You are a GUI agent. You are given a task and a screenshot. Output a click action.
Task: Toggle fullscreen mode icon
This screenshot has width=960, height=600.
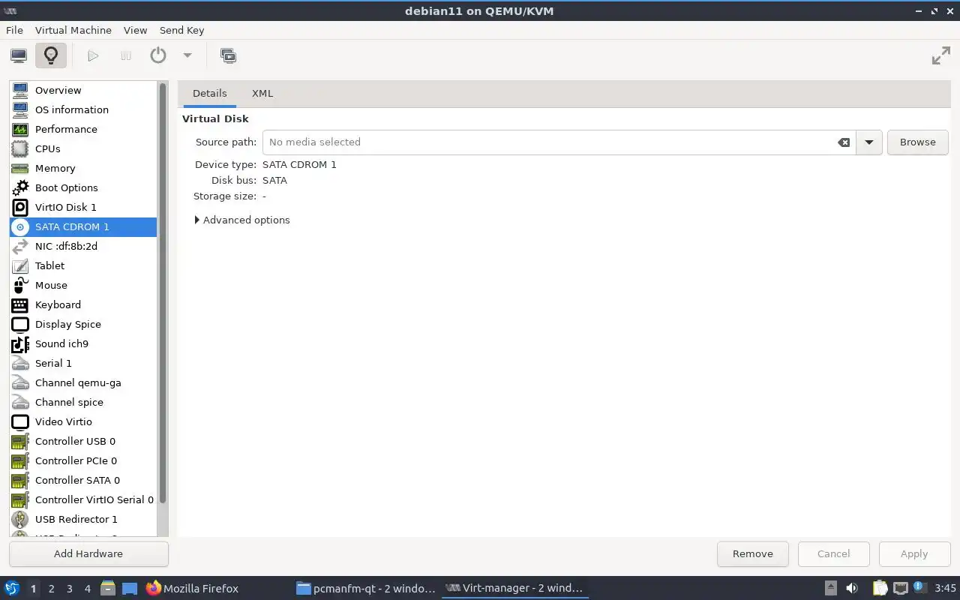pos(940,55)
